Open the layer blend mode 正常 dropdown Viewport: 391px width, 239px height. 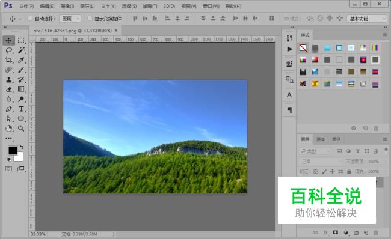(321, 162)
